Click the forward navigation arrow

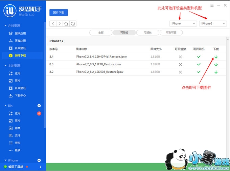(x=59, y=23)
